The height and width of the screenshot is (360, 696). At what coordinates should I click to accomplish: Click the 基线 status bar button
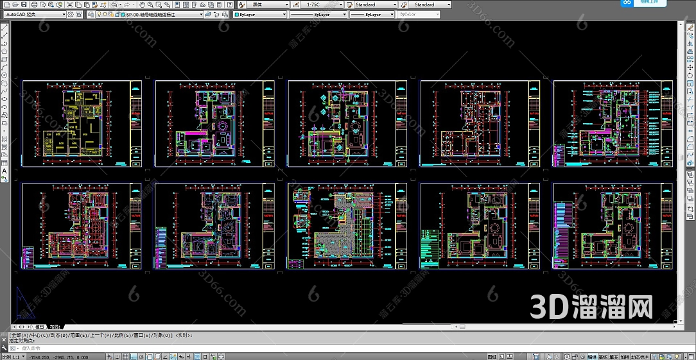click(604, 356)
